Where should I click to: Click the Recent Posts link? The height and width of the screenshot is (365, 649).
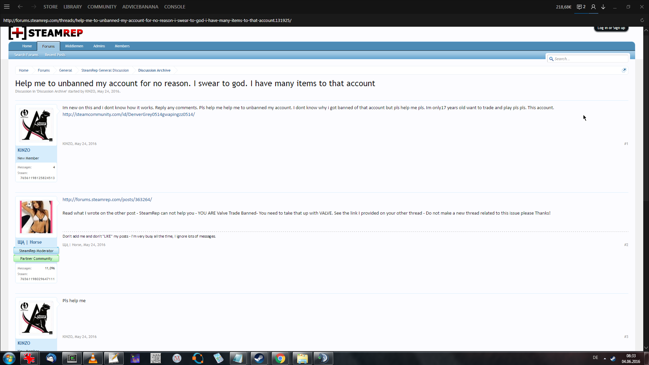pos(55,55)
